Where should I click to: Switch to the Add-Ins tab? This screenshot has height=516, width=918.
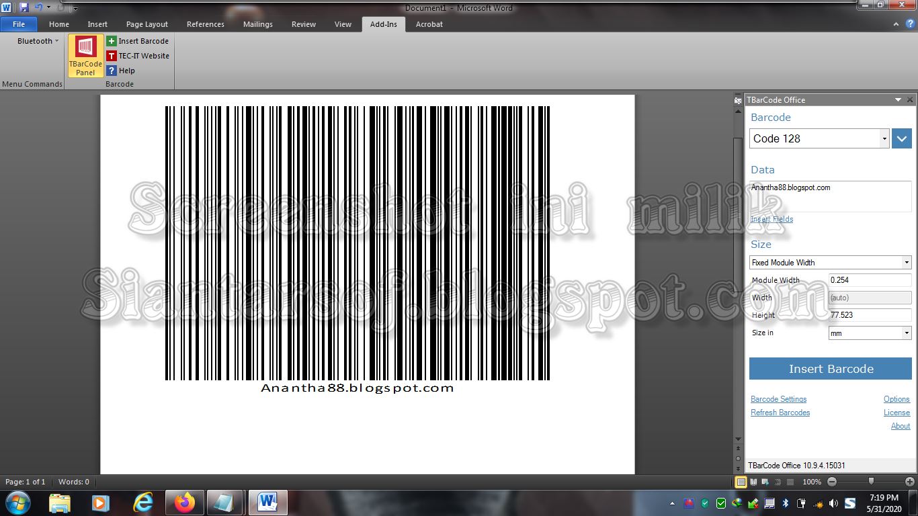click(383, 24)
